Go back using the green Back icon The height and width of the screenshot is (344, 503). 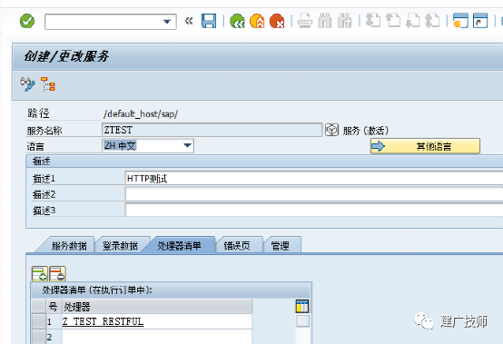[237, 21]
